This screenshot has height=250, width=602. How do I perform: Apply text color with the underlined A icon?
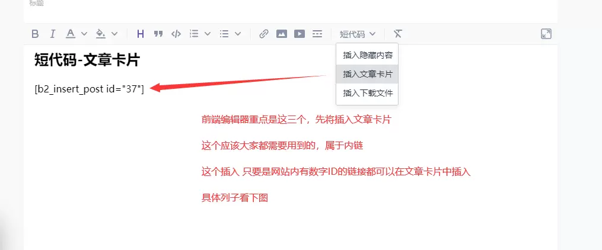70,34
